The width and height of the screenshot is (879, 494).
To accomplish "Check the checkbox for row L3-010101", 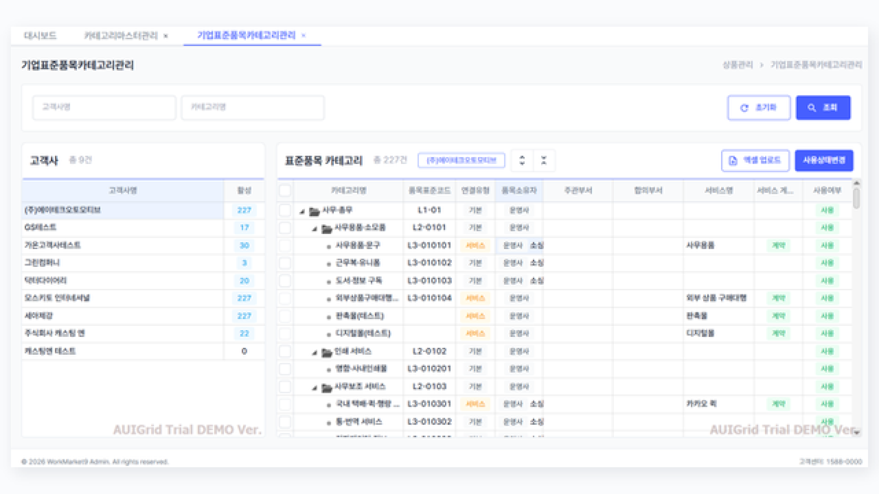I will 285,245.
